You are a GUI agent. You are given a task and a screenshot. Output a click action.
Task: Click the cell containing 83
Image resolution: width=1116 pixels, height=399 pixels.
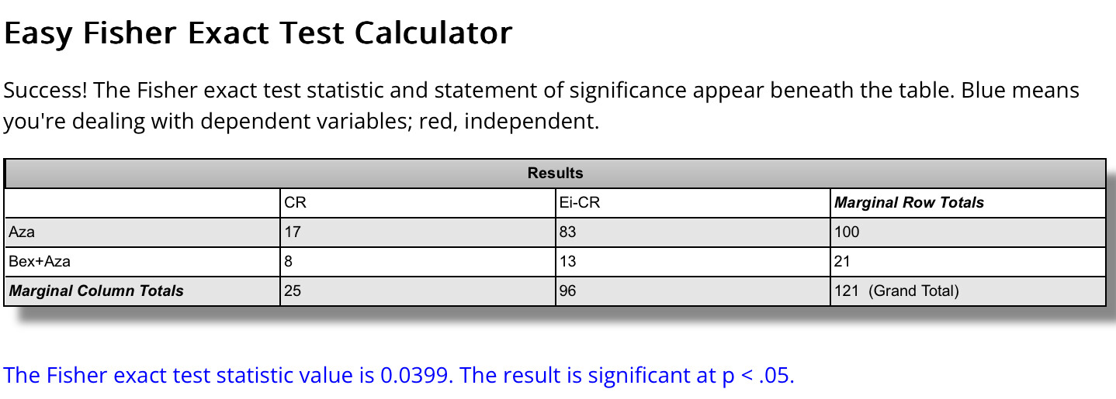(569, 232)
